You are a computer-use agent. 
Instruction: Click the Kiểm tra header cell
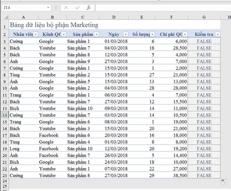204,34
